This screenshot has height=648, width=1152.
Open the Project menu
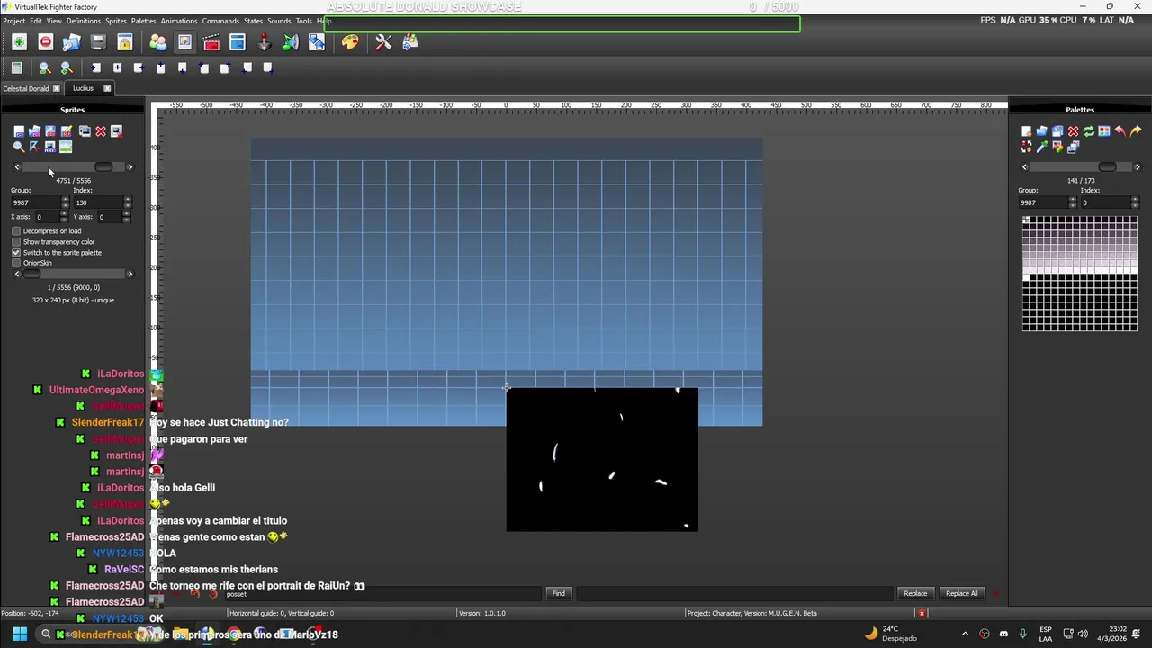click(x=13, y=21)
